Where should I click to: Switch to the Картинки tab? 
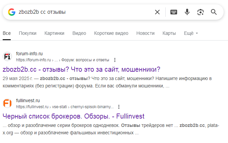[54, 33]
